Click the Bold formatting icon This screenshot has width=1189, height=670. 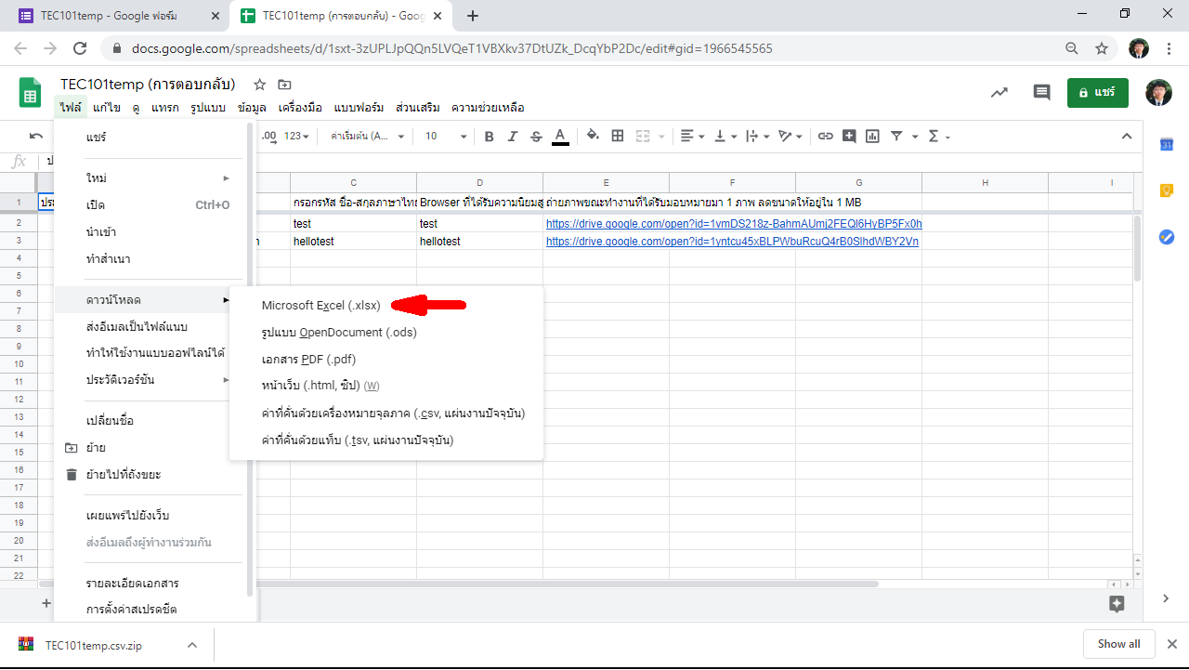pos(490,137)
